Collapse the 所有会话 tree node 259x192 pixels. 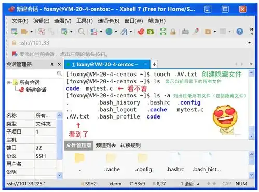click(x=9, y=83)
